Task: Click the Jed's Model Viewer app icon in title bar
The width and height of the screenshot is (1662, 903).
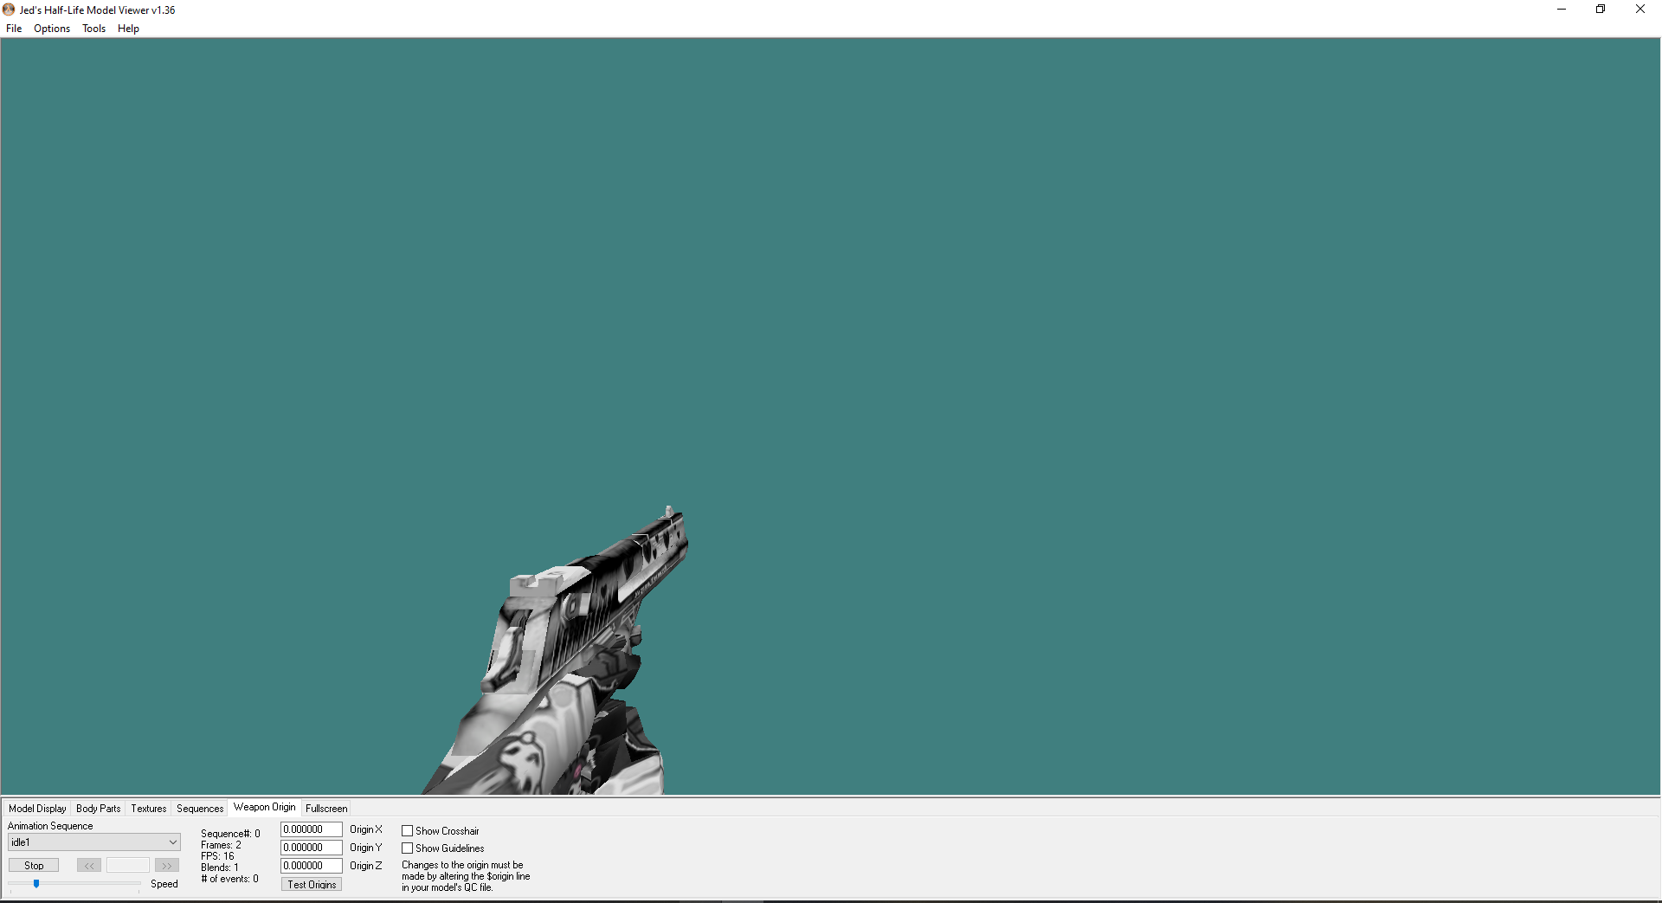Action: tap(9, 10)
